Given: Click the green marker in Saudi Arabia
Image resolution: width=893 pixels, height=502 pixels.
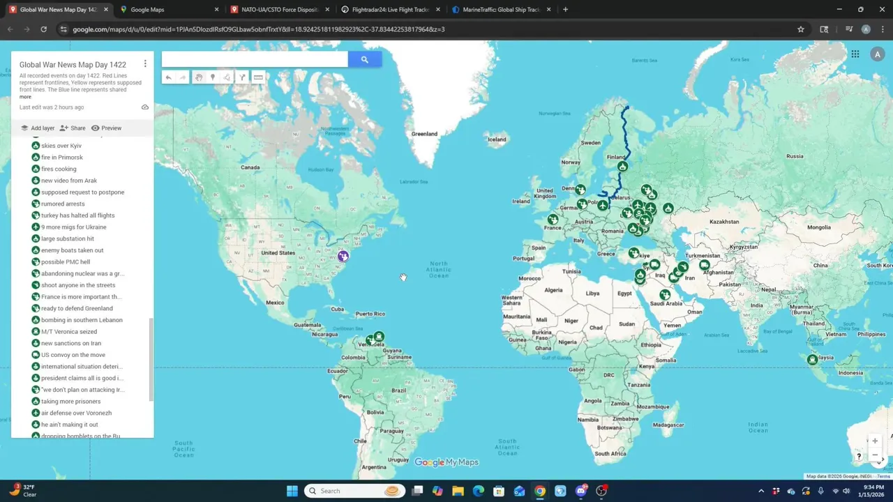Looking at the screenshot, I should [665, 295].
